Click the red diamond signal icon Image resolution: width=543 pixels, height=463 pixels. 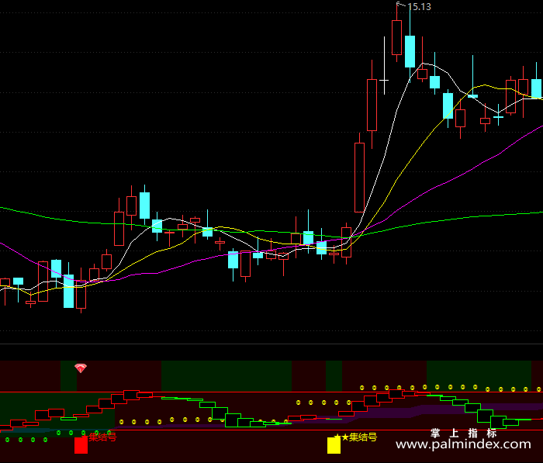81,368
